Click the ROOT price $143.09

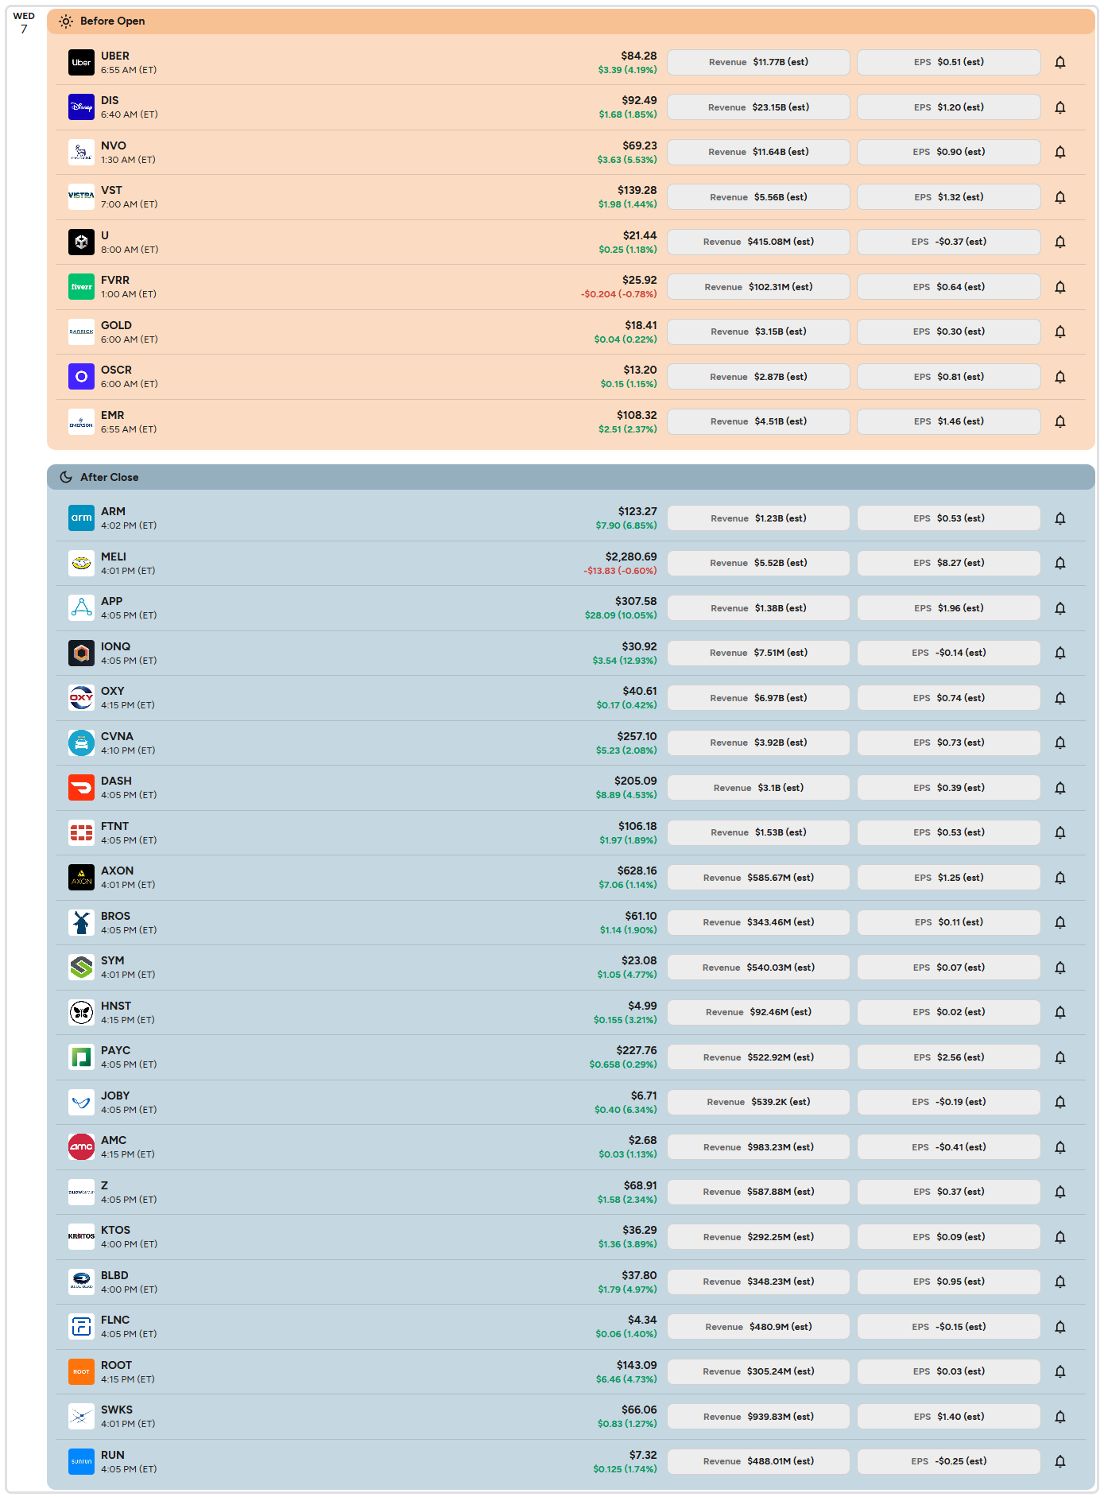pos(637,1365)
